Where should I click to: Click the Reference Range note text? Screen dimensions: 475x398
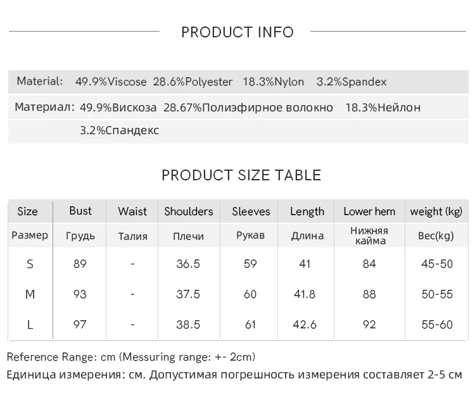coord(131,357)
